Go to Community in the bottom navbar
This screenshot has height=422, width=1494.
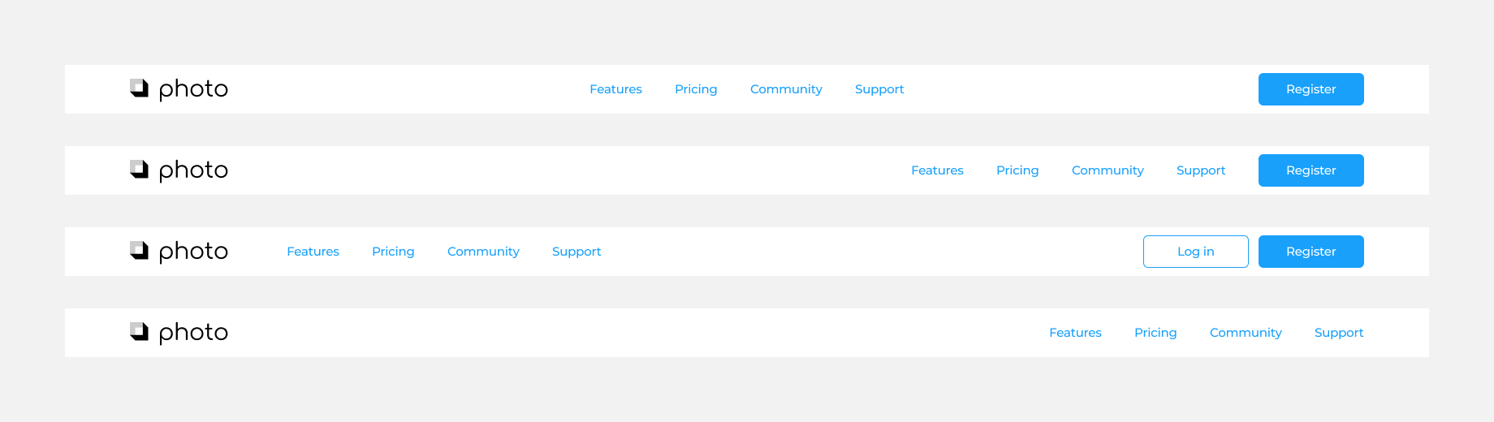(x=1246, y=333)
